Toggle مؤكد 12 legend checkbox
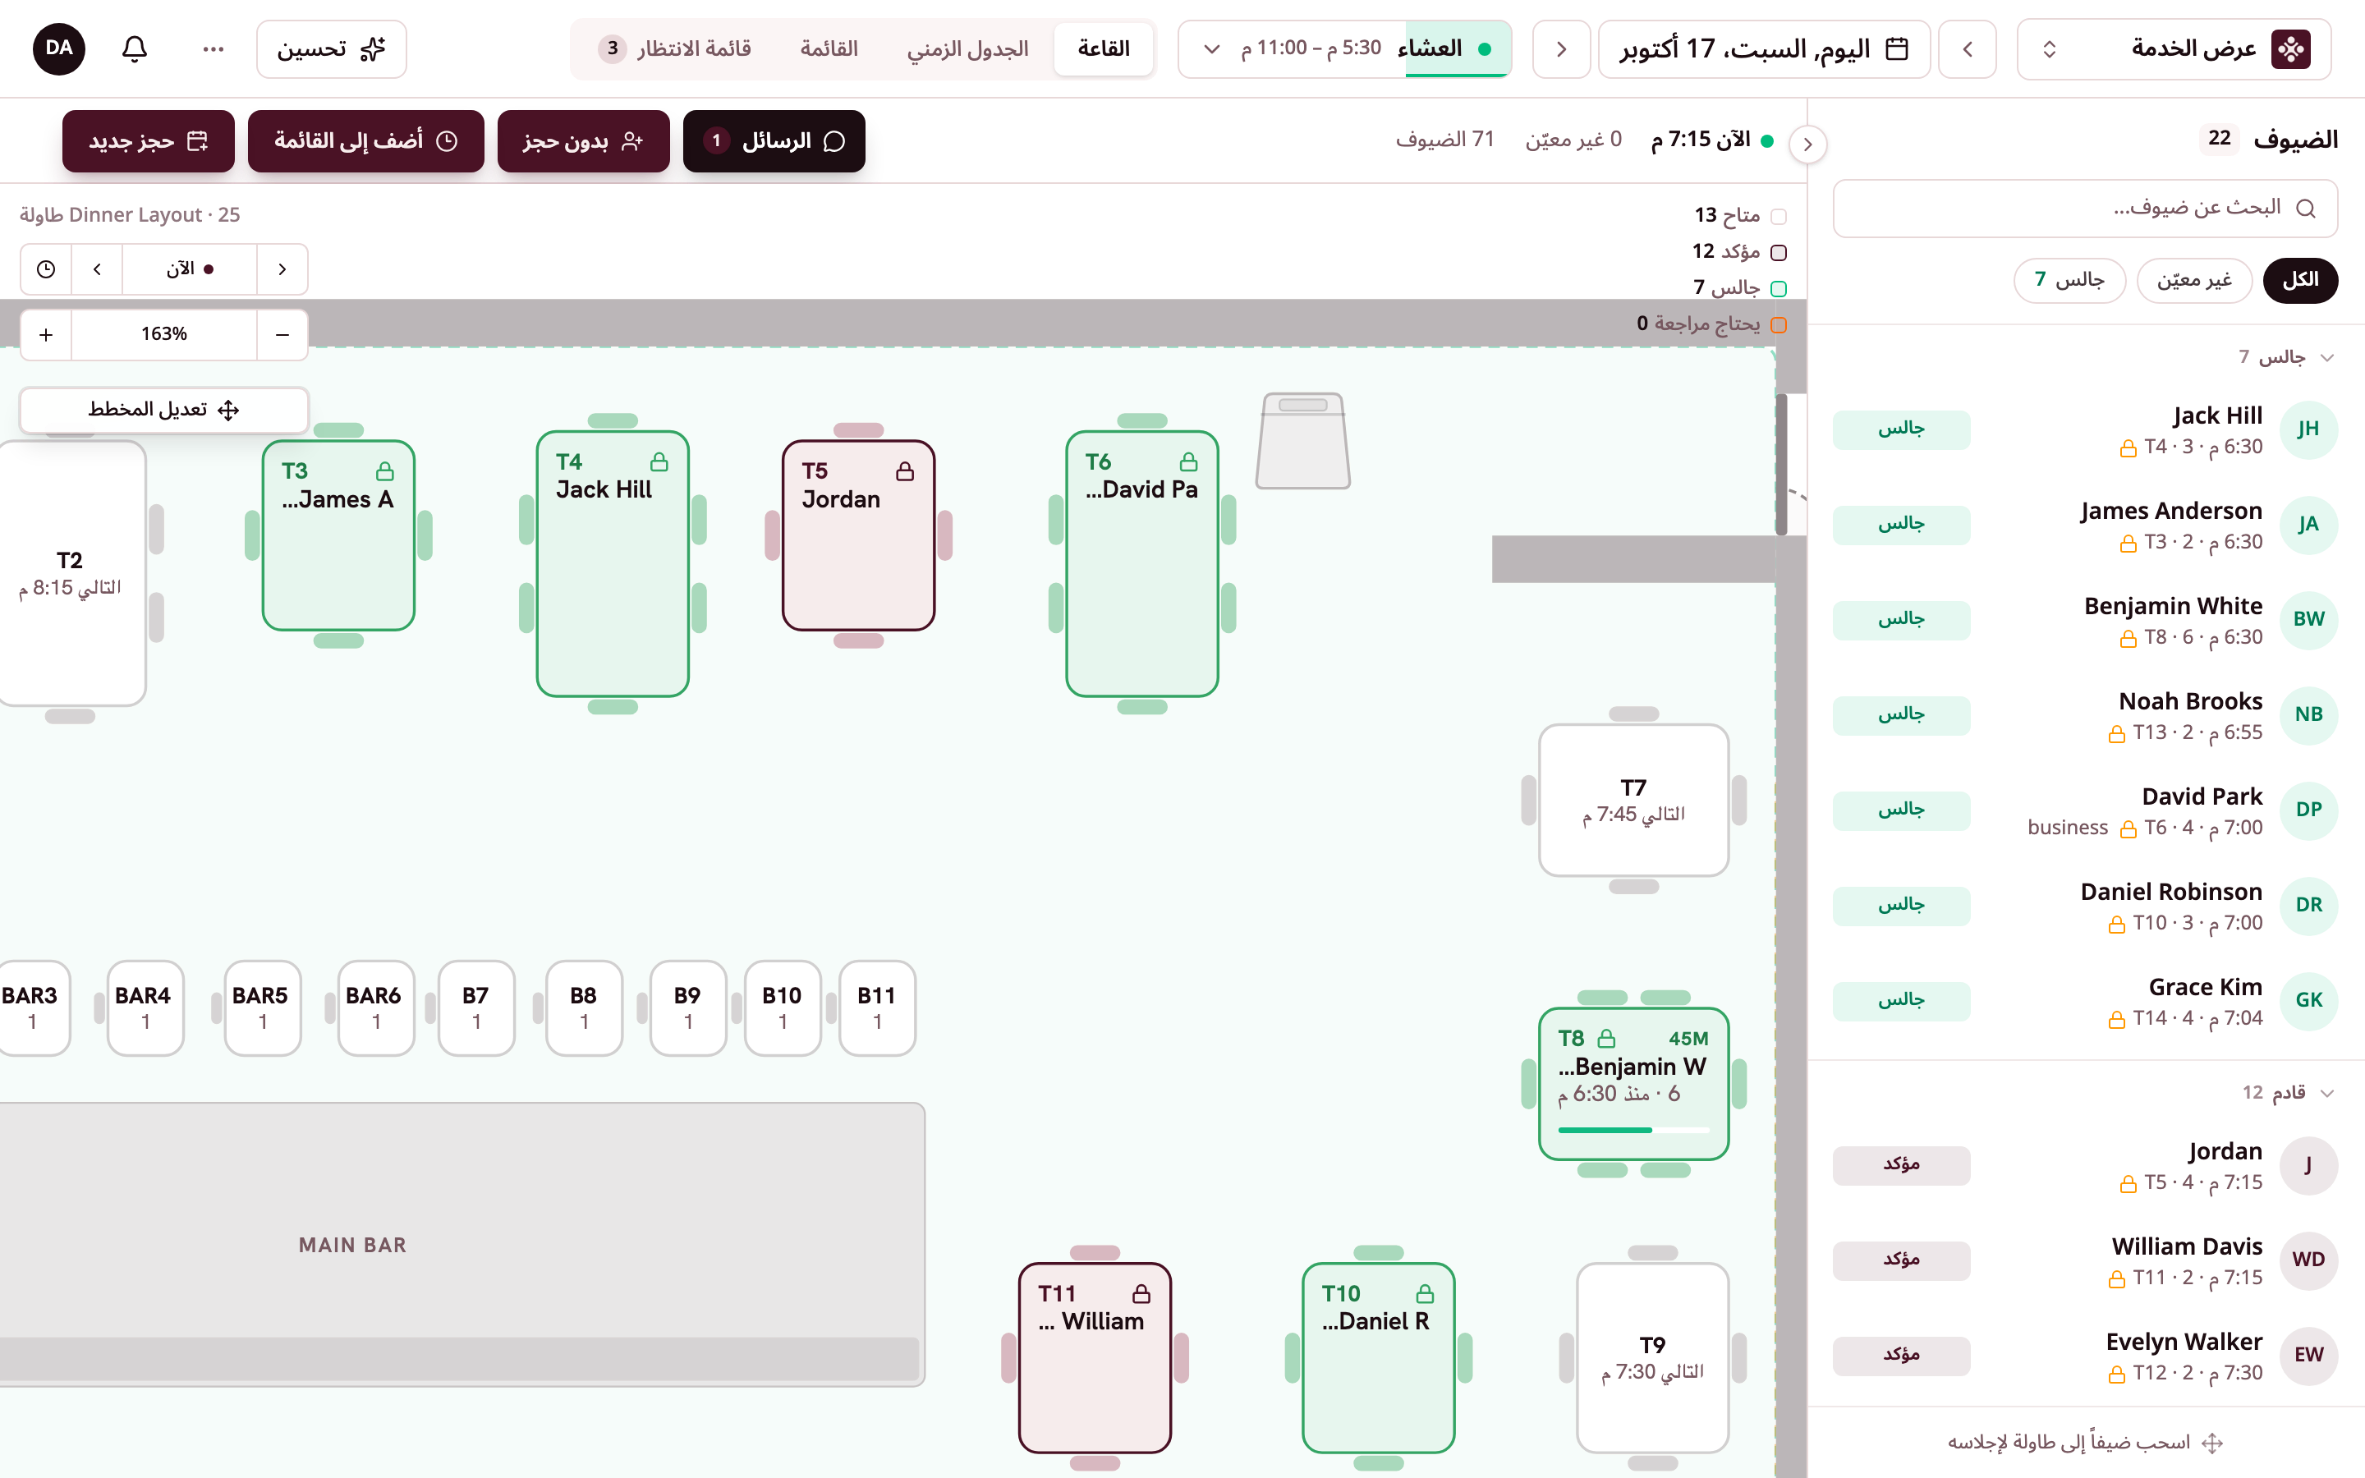 [x=1779, y=252]
